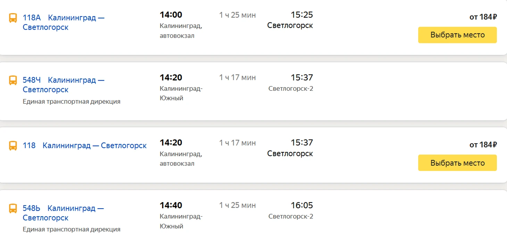
Task: Open route 118 Калининград — Светлогорск link
Action: 94,146
